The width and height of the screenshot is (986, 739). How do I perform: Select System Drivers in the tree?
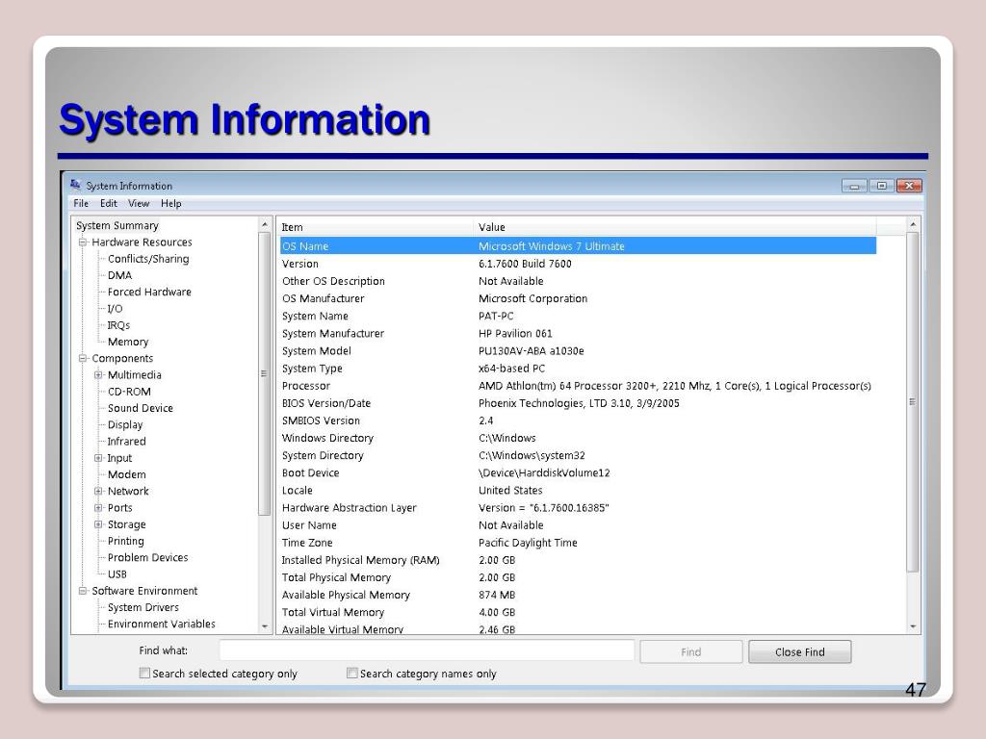click(x=143, y=608)
